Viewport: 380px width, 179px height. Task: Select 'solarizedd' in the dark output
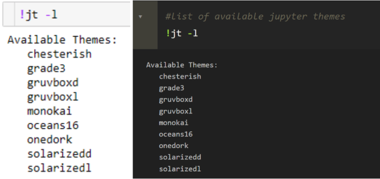tap(180, 157)
